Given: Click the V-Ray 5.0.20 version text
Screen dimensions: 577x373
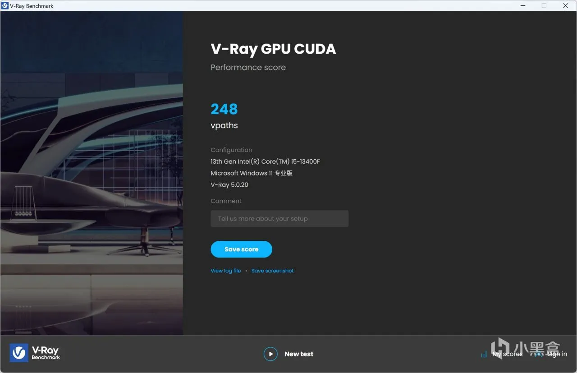Looking at the screenshot, I should pyautogui.click(x=229, y=185).
